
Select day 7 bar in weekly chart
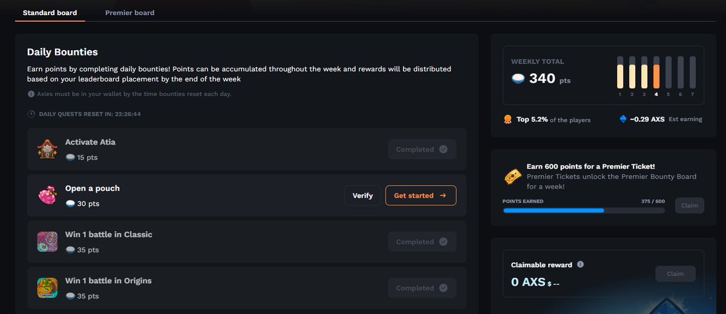click(693, 73)
